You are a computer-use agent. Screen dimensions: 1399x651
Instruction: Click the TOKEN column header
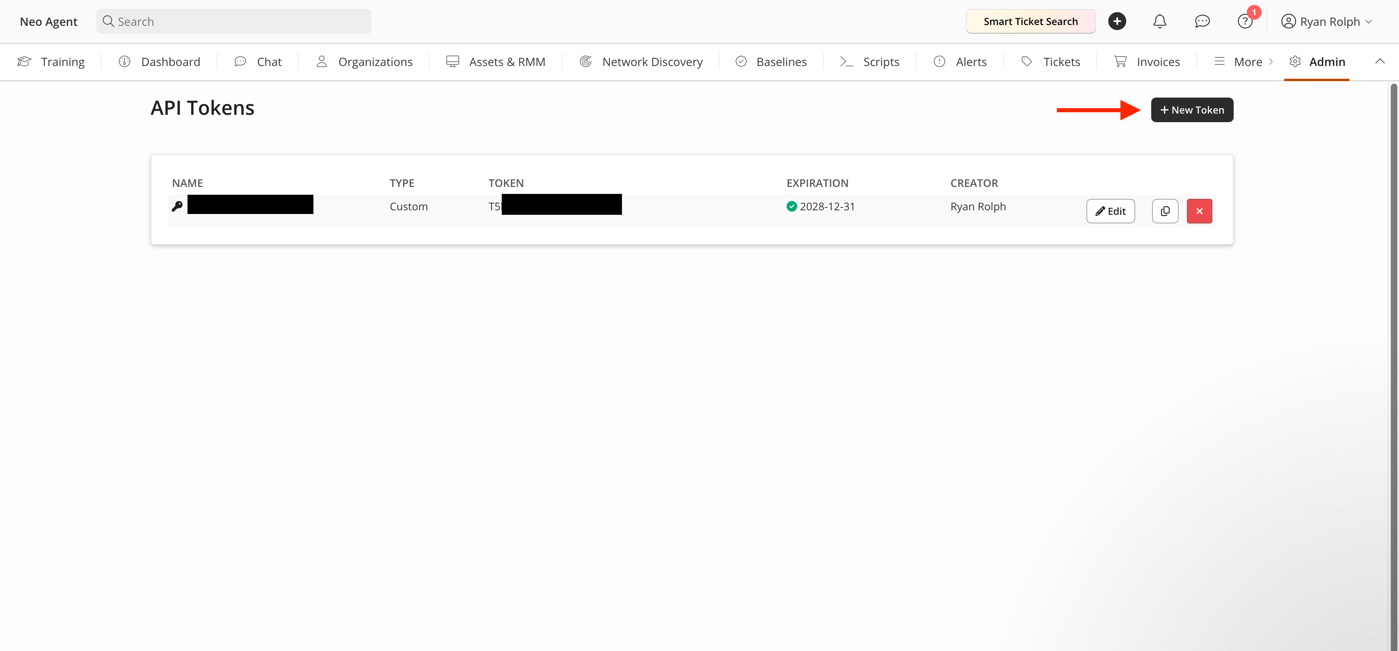point(505,183)
